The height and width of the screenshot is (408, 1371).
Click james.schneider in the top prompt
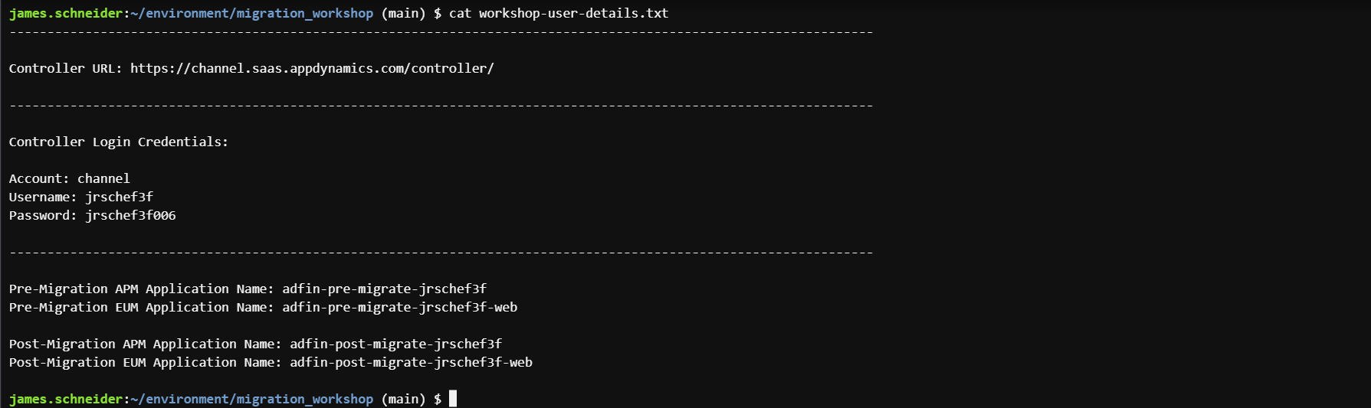tap(66, 13)
